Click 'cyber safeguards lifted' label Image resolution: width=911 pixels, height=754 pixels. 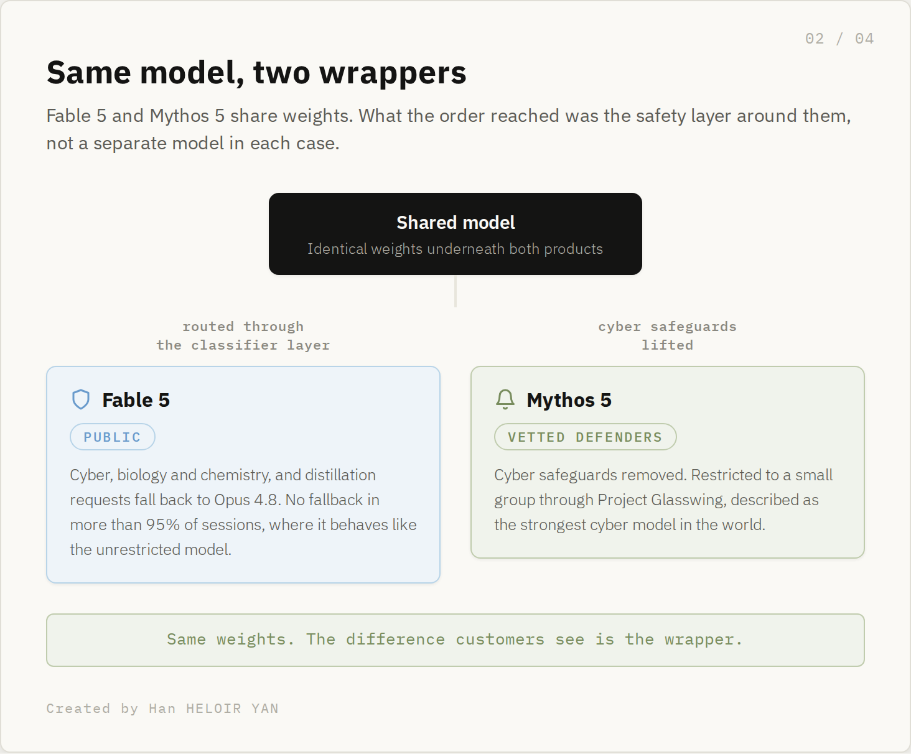coord(667,336)
